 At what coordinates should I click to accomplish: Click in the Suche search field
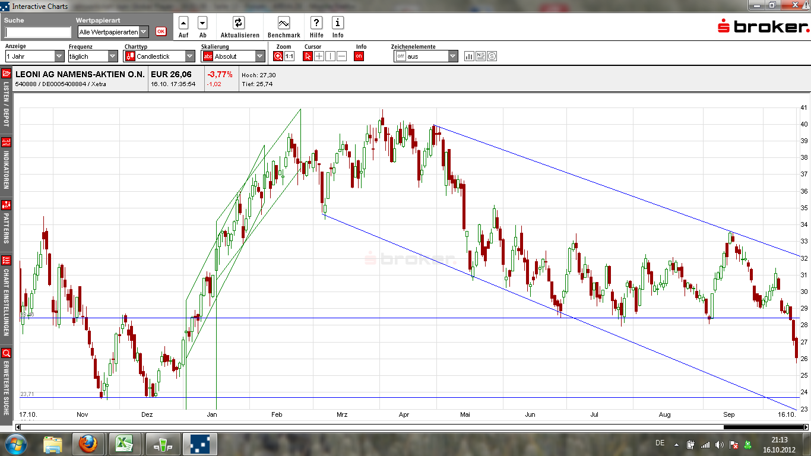click(38, 33)
